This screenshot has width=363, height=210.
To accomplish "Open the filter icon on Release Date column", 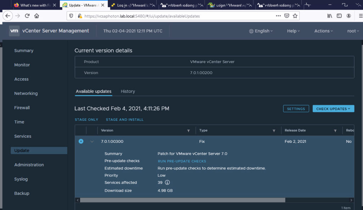I will (335, 130).
